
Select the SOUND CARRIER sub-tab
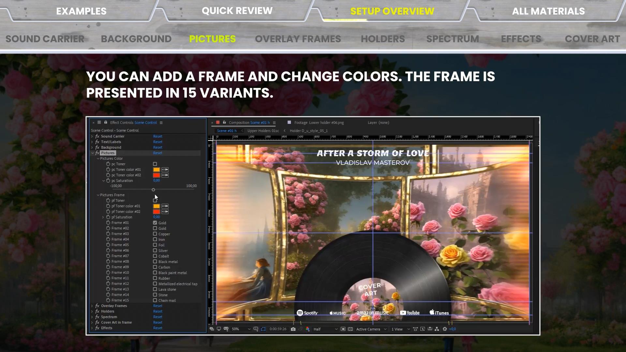[45, 39]
